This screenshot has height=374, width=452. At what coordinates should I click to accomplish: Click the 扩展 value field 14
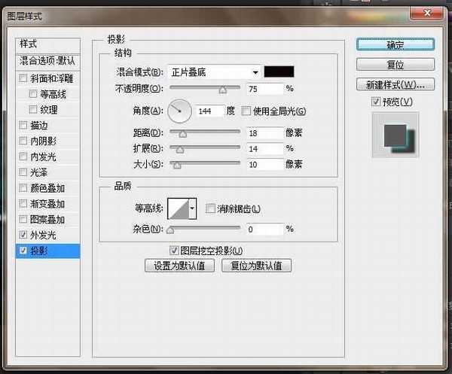tap(265, 148)
